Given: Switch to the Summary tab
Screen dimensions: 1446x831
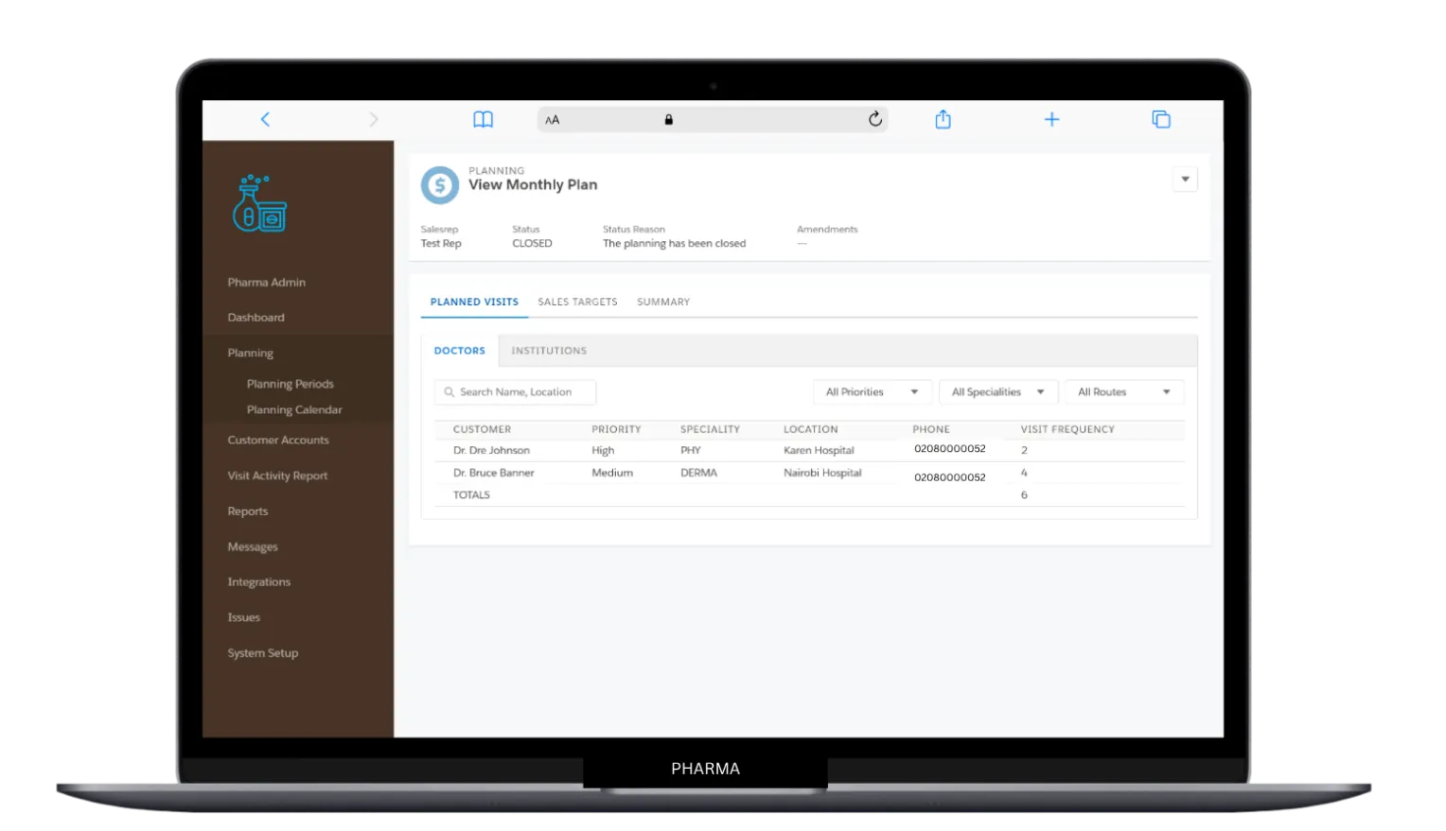Looking at the screenshot, I should [662, 303].
